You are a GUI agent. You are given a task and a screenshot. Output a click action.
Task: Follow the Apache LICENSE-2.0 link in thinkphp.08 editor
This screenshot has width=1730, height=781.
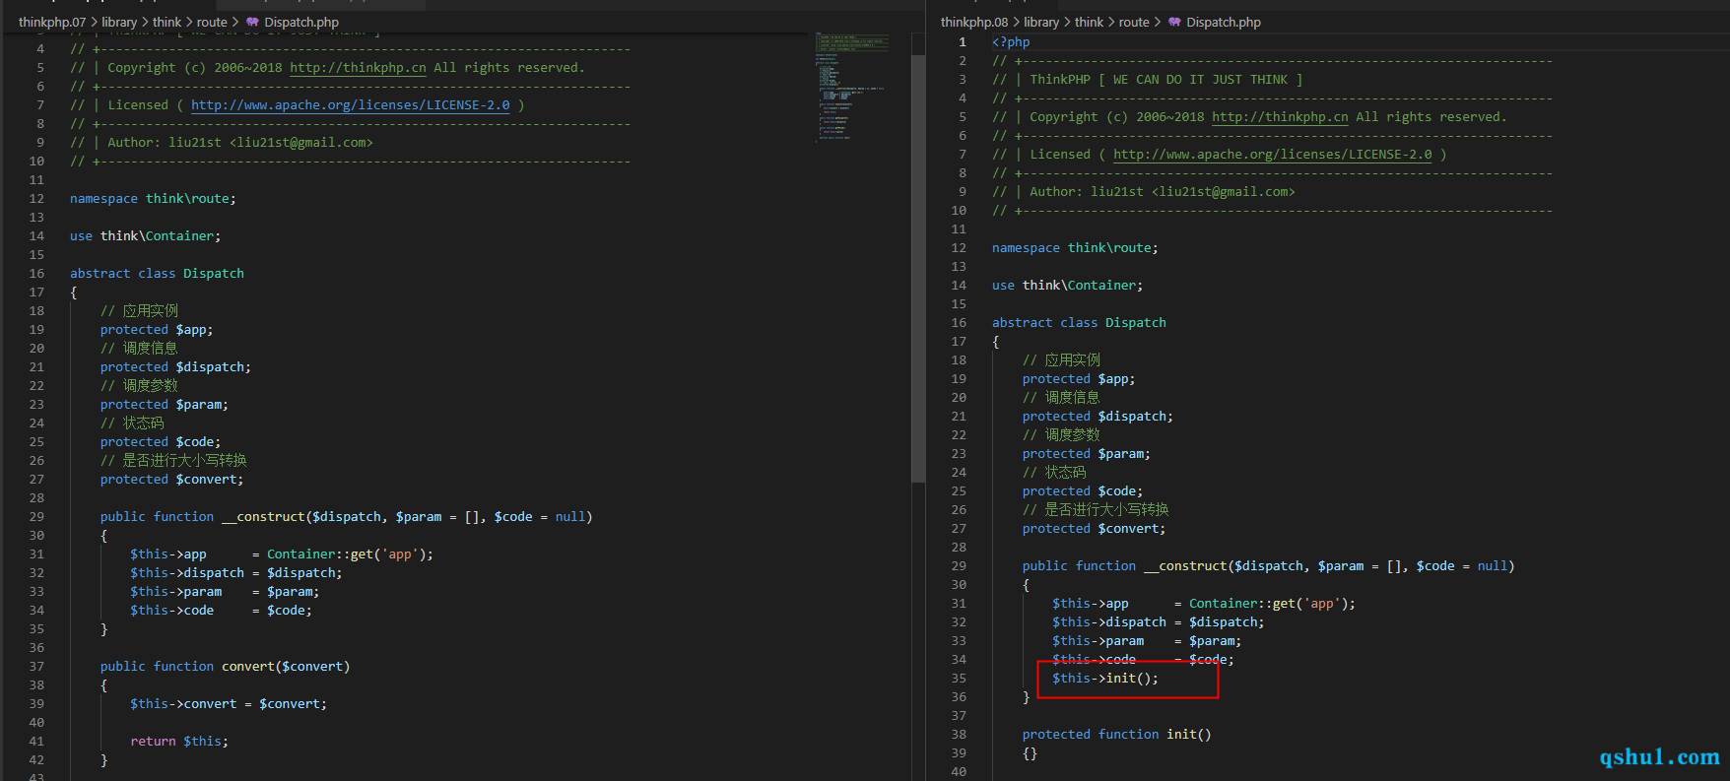(x=1273, y=155)
